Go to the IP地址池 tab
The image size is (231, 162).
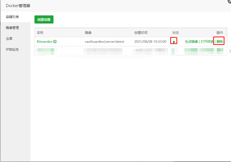coord(12,49)
